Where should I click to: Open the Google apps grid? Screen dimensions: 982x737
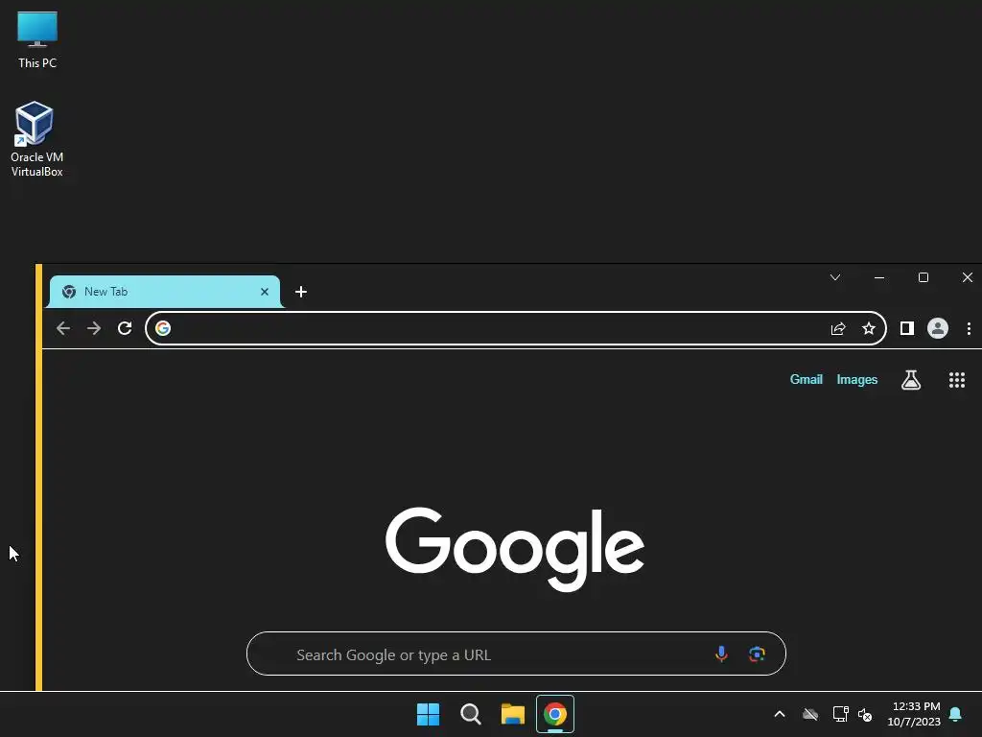point(956,379)
